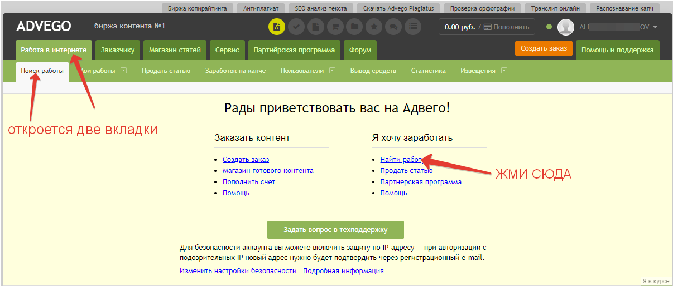This screenshot has height=286, width=673.
Task: Expand the user account dropdown arrow
Action: pos(655,27)
